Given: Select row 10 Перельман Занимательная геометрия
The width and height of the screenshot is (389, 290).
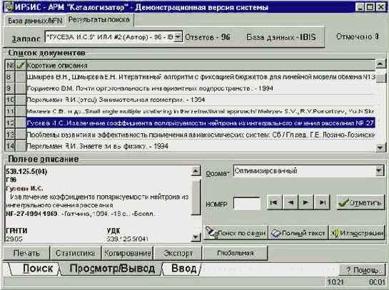Looking at the screenshot, I should pos(201,100).
